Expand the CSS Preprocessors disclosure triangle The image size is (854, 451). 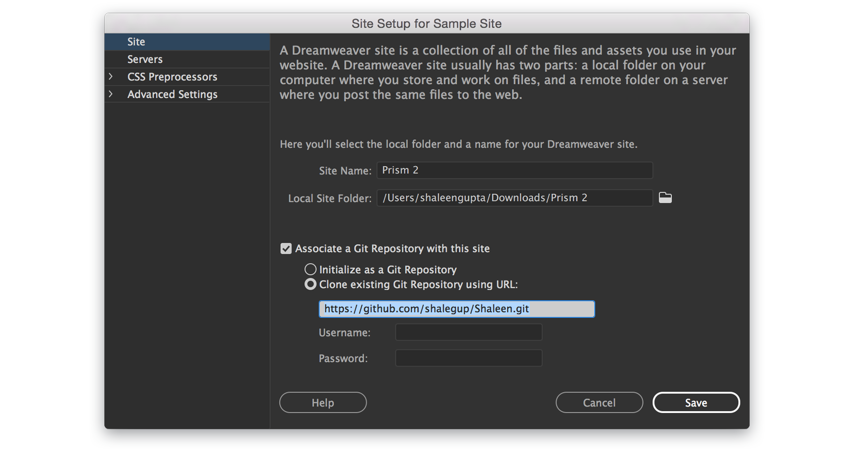pyautogui.click(x=110, y=76)
